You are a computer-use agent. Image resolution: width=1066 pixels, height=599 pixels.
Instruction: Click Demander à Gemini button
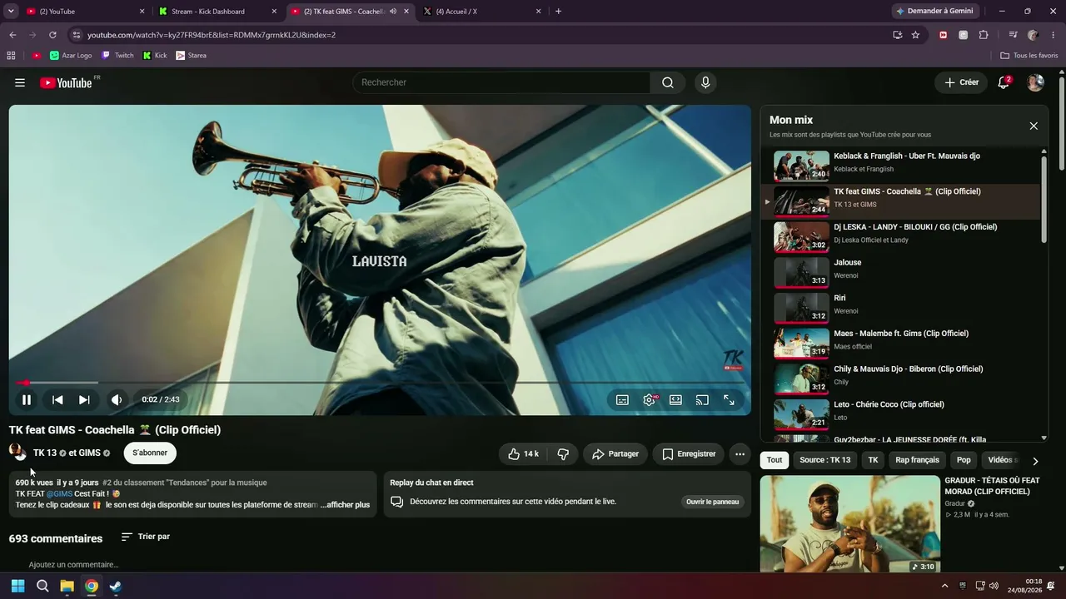coord(934,12)
